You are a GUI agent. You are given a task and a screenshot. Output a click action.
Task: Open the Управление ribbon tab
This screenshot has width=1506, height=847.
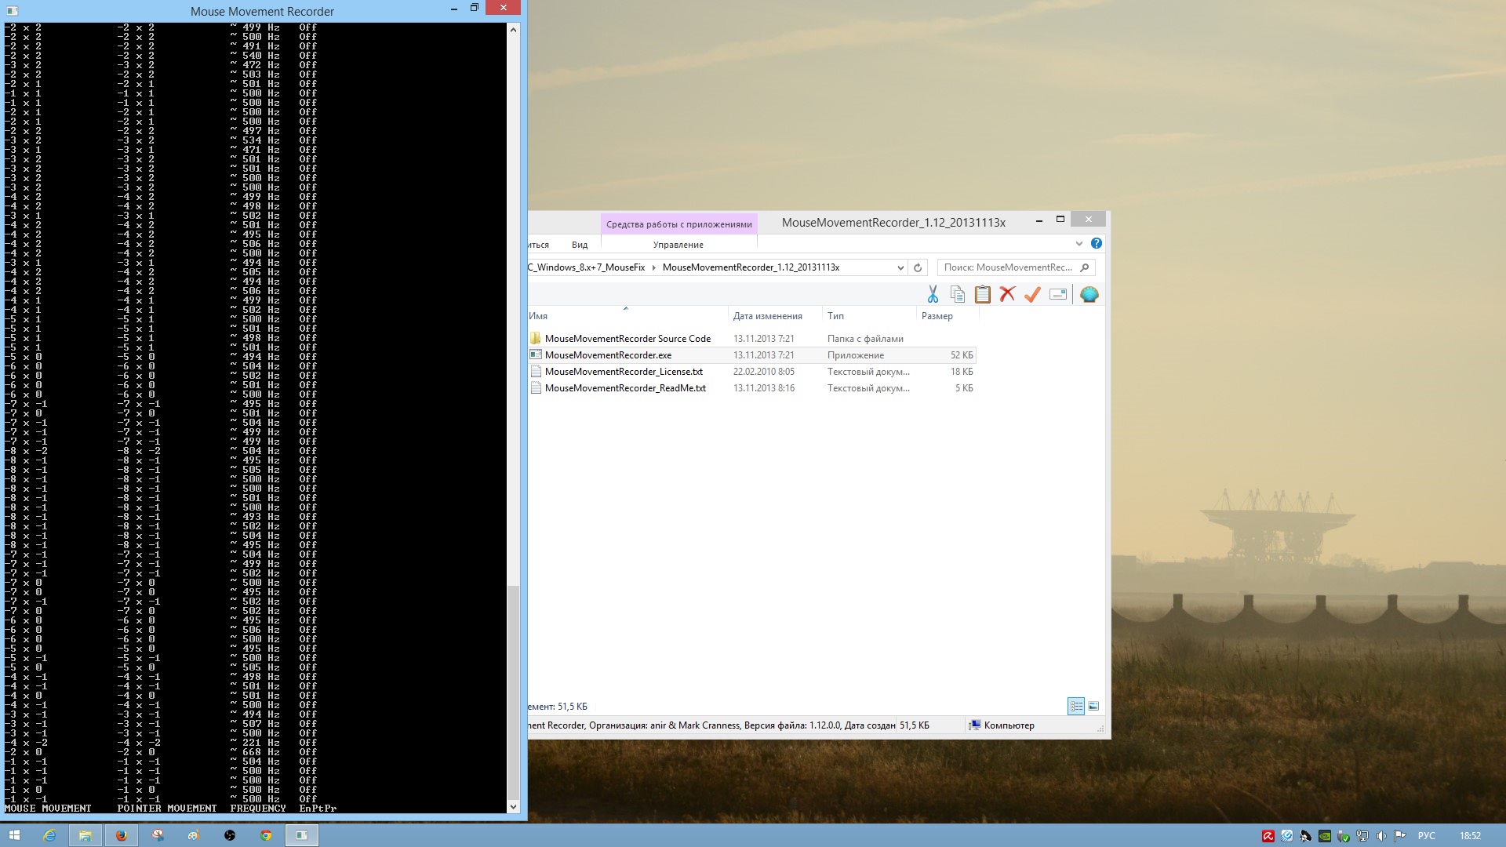tap(678, 245)
